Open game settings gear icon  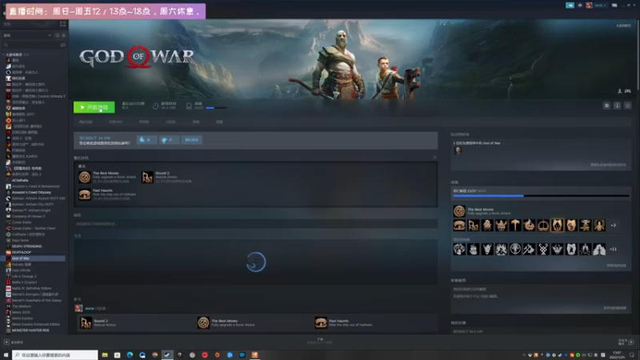click(606, 106)
